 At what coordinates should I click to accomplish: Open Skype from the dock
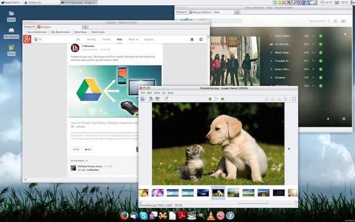coord(143,216)
